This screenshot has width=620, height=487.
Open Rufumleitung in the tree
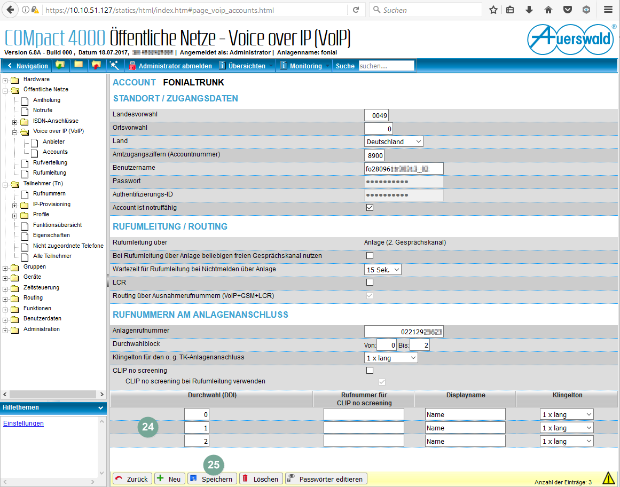[50, 172]
